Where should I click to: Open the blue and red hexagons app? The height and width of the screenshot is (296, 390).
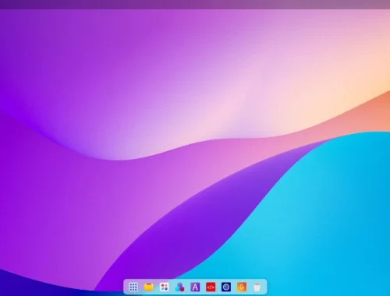179,287
